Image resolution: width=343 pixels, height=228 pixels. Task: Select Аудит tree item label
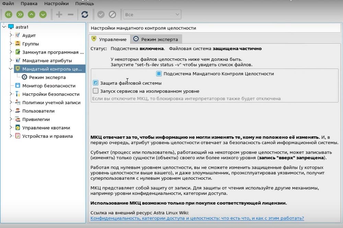29,36
